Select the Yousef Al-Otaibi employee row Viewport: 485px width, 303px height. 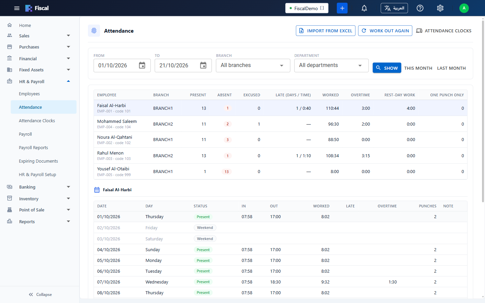click(281, 171)
